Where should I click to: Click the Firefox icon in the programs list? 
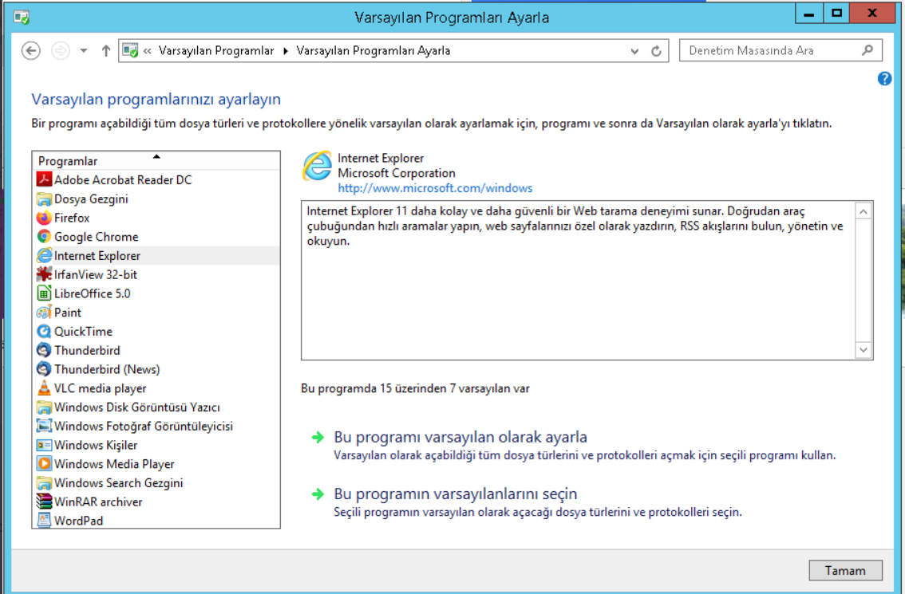[44, 218]
